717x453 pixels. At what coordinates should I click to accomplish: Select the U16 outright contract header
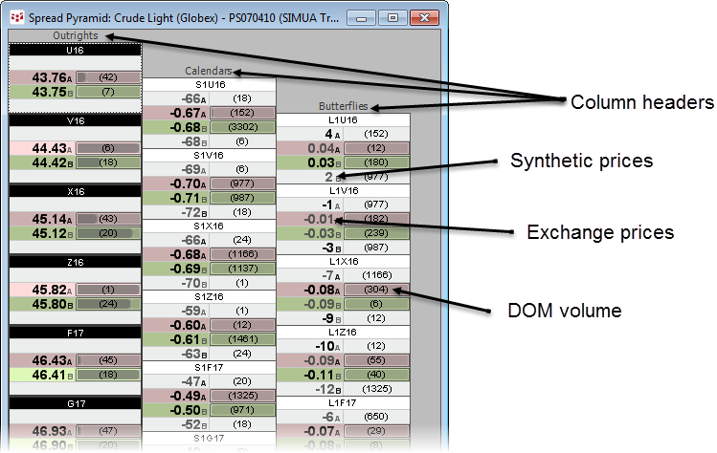coord(75,50)
